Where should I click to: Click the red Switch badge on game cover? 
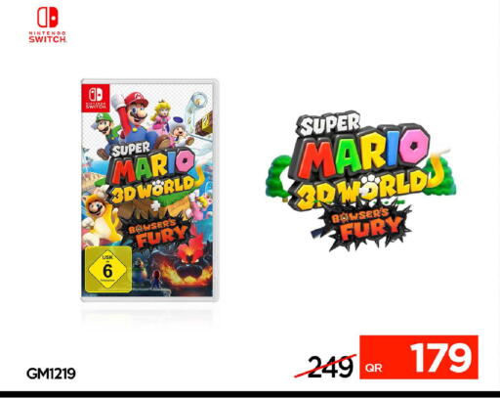click(x=96, y=98)
